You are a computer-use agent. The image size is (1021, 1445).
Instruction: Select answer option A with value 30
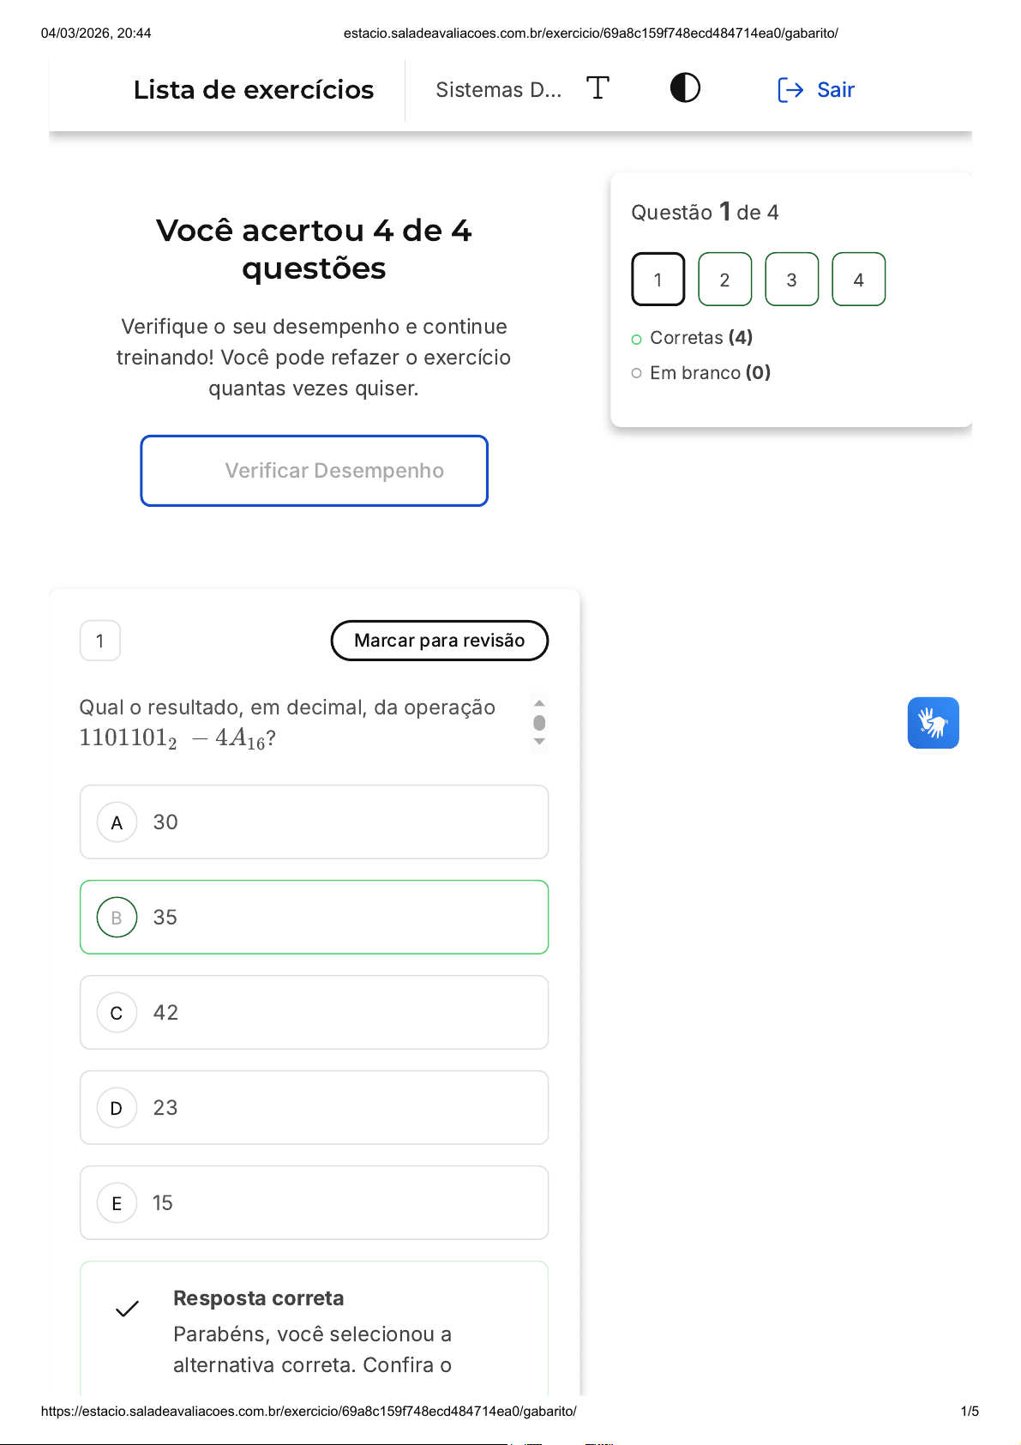pyautogui.click(x=314, y=822)
